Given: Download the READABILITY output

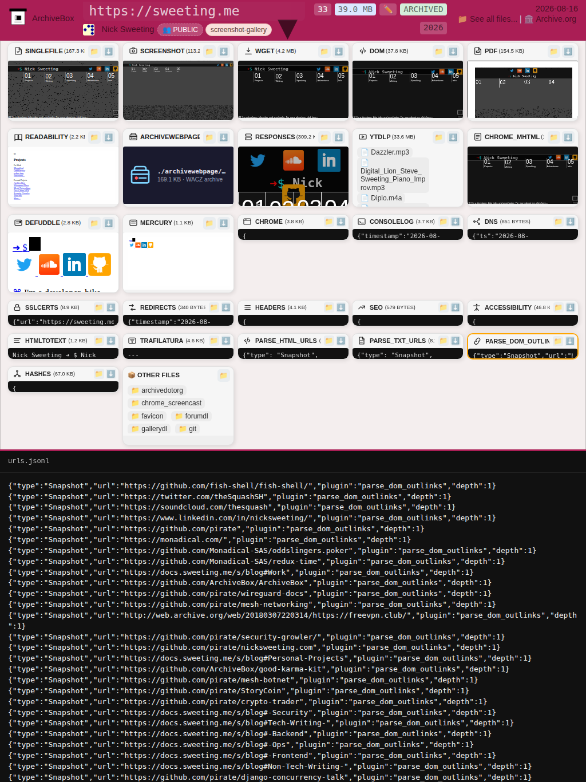Looking at the screenshot, I should pyautogui.click(x=109, y=137).
